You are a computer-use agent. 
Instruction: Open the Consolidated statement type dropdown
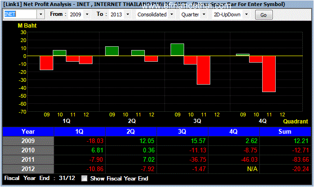coord(171,14)
